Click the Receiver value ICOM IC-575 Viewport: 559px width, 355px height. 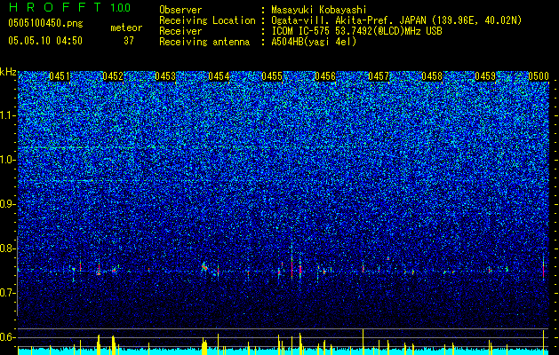pos(301,31)
